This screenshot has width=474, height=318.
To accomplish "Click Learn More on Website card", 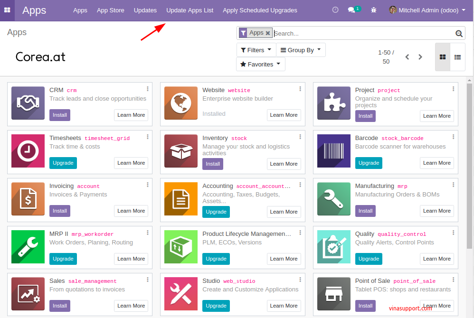I will tap(284, 115).
